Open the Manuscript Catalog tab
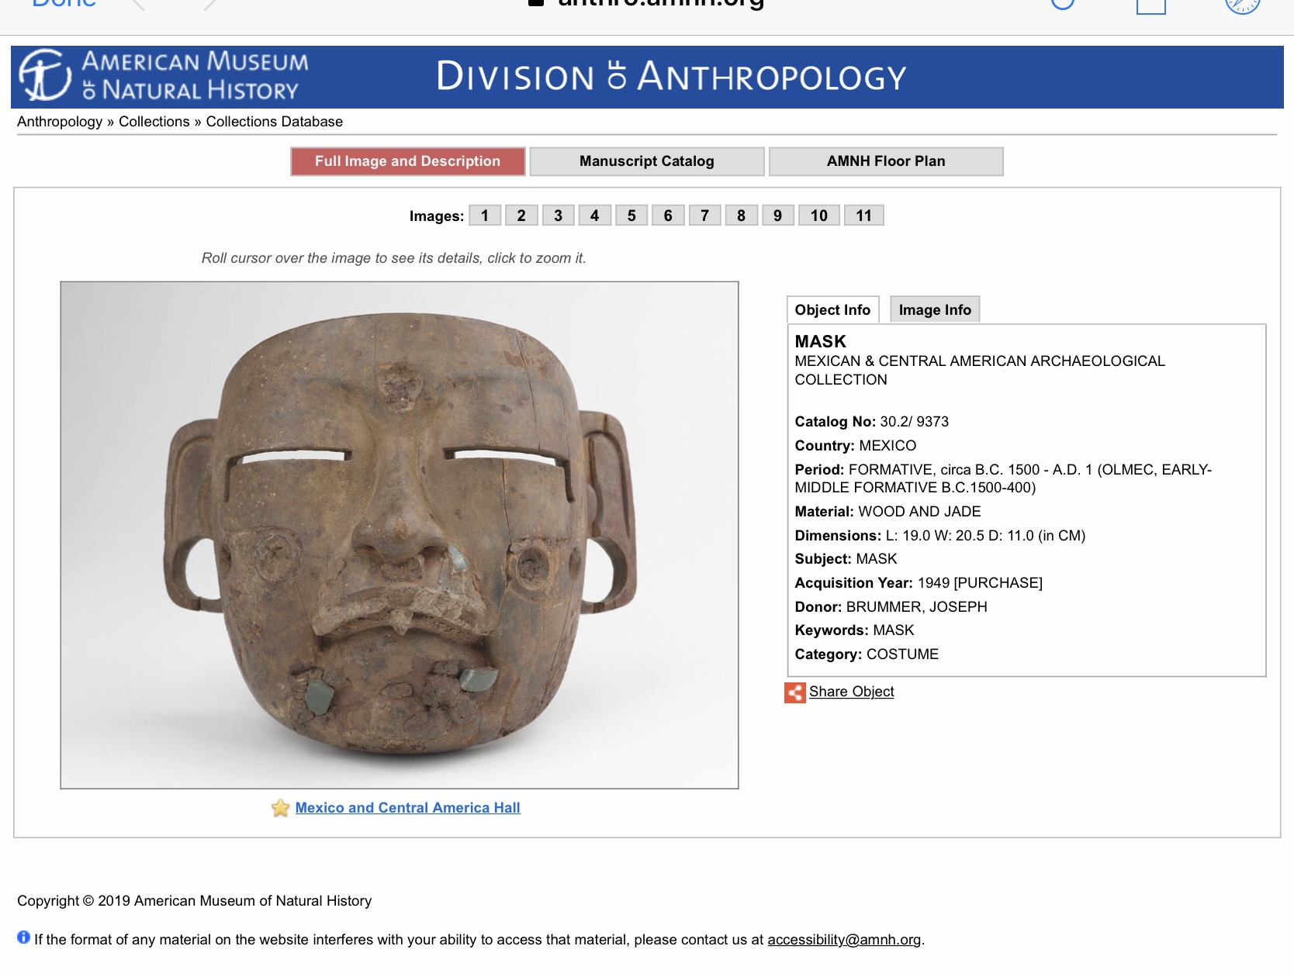 click(646, 161)
